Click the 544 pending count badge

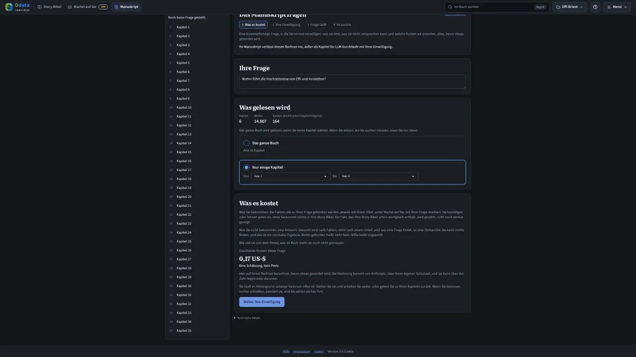103,7
